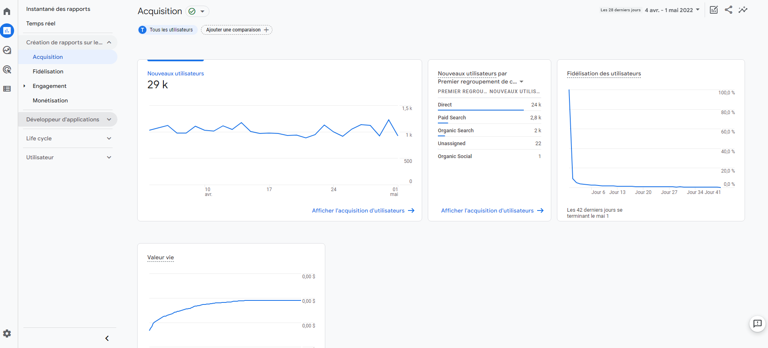Screen dimensions: 768x348
Task: Open Instantané des rapports
Action: click(x=58, y=9)
